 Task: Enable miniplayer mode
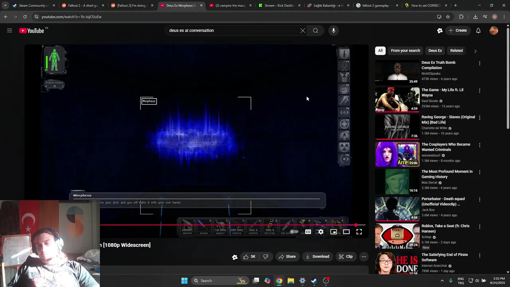click(x=333, y=232)
